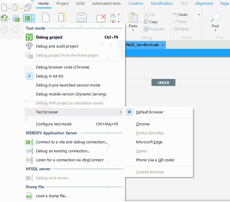Click the ORDER button on the page
Screen dimensions: 230x202
coord(164,83)
